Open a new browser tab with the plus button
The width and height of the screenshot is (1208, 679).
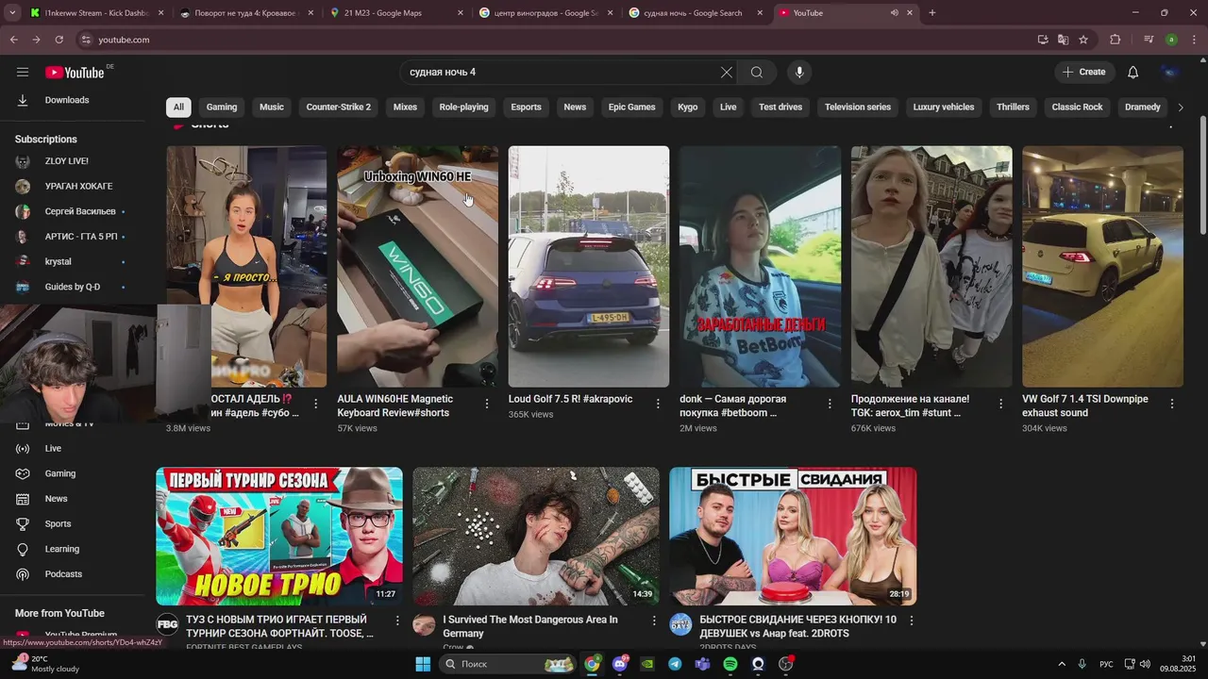click(x=932, y=13)
